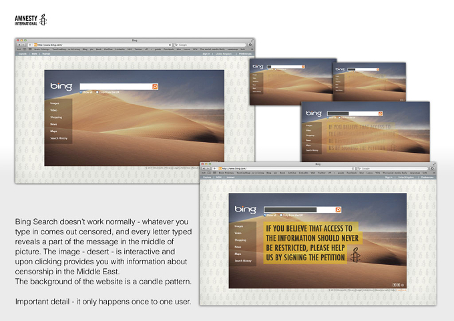Open Search History in lower-right Bing sidebar
The image size is (454, 321).
click(x=242, y=261)
